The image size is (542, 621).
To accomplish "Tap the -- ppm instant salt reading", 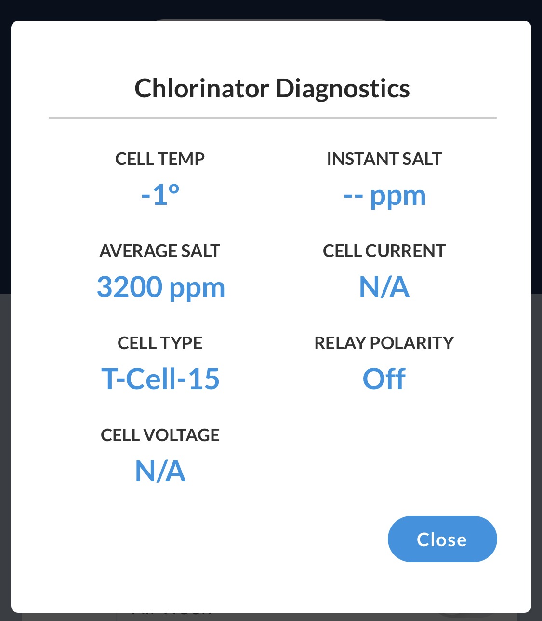I will [x=384, y=196].
